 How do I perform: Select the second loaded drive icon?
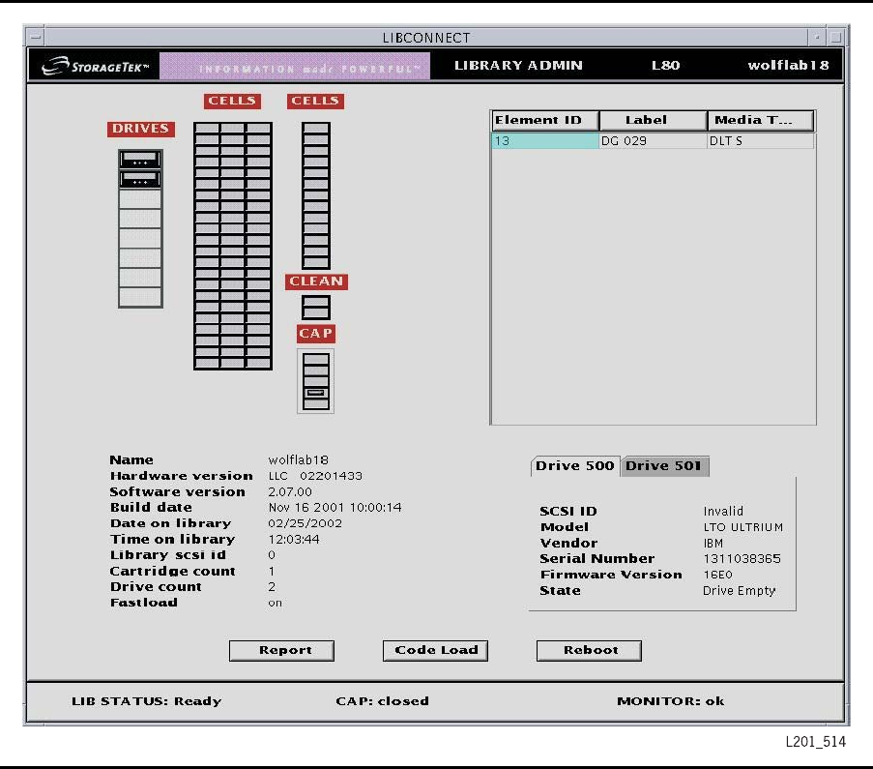140,179
